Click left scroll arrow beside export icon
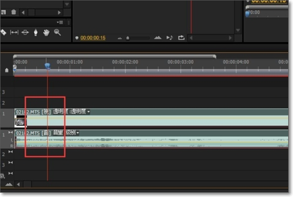293x197 pixels. click(x=191, y=38)
